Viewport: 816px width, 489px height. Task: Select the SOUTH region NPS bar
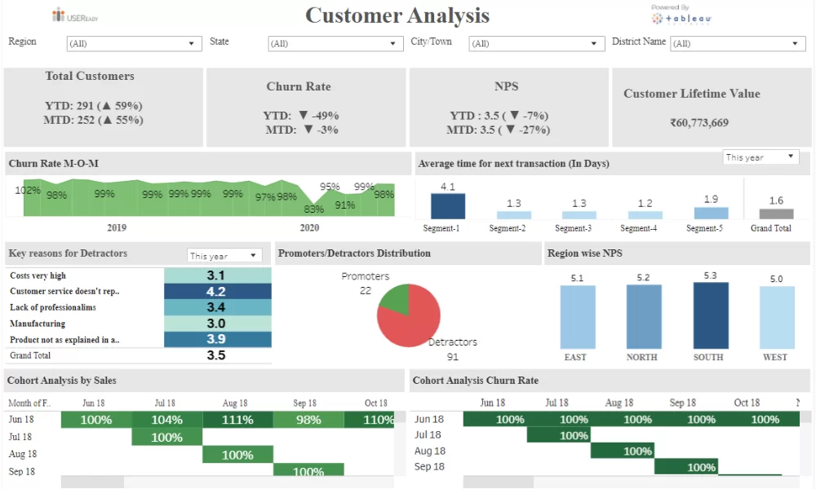coord(711,315)
